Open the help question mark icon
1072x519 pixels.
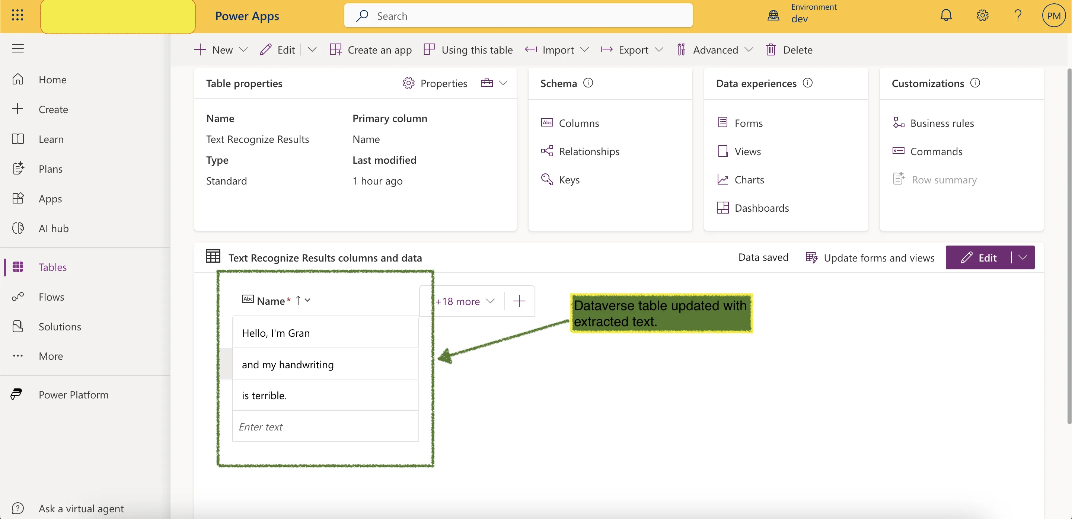(x=1018, y=15)
